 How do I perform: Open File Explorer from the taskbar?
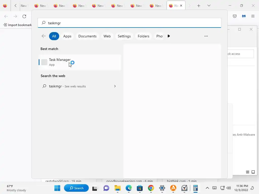click(x=117, y=188)
